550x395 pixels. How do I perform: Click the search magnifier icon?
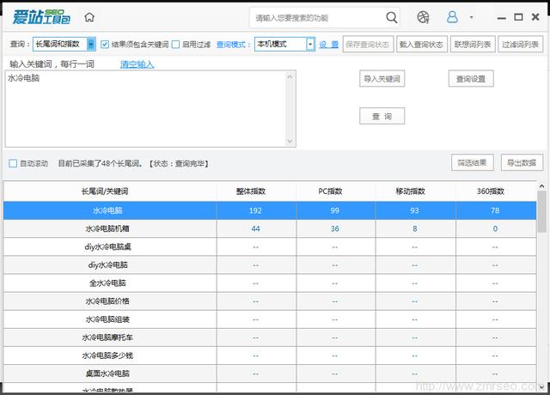click(x=392, y=17)
